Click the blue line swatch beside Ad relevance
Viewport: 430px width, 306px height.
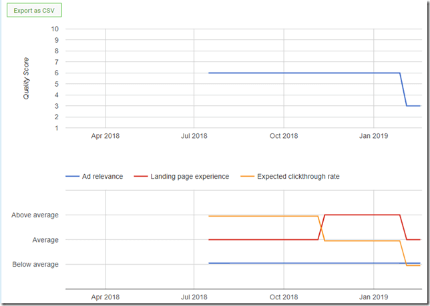click(72, 177)
